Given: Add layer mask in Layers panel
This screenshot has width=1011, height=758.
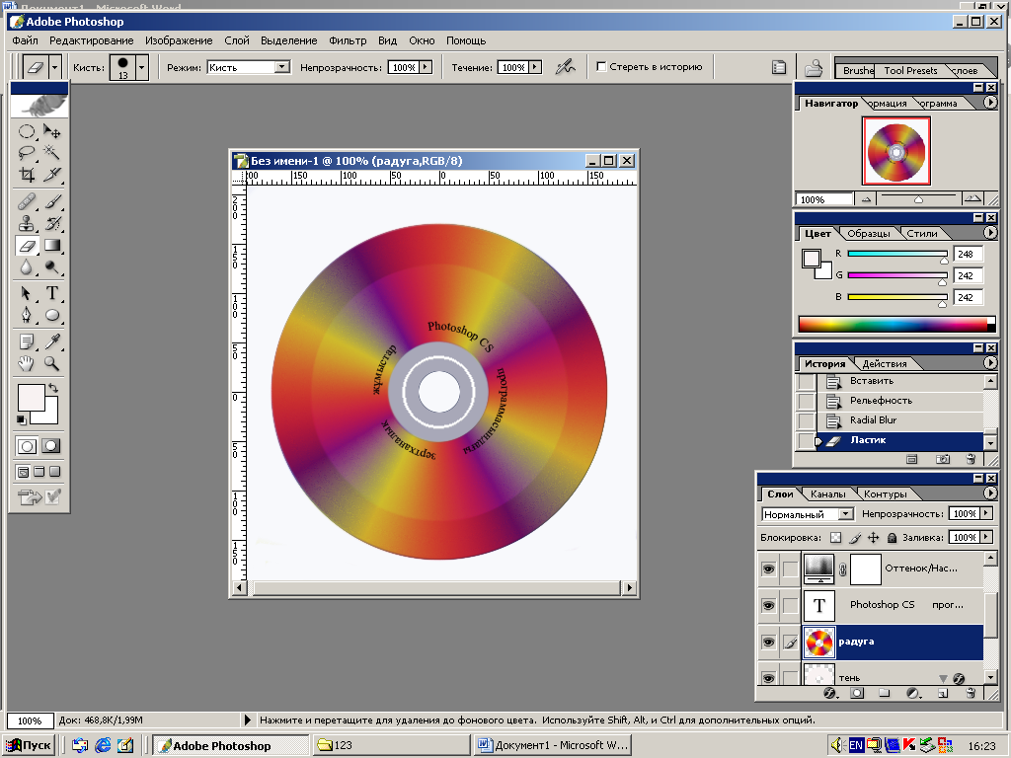Looking at the screenshot, I should (x=857, y=694).
